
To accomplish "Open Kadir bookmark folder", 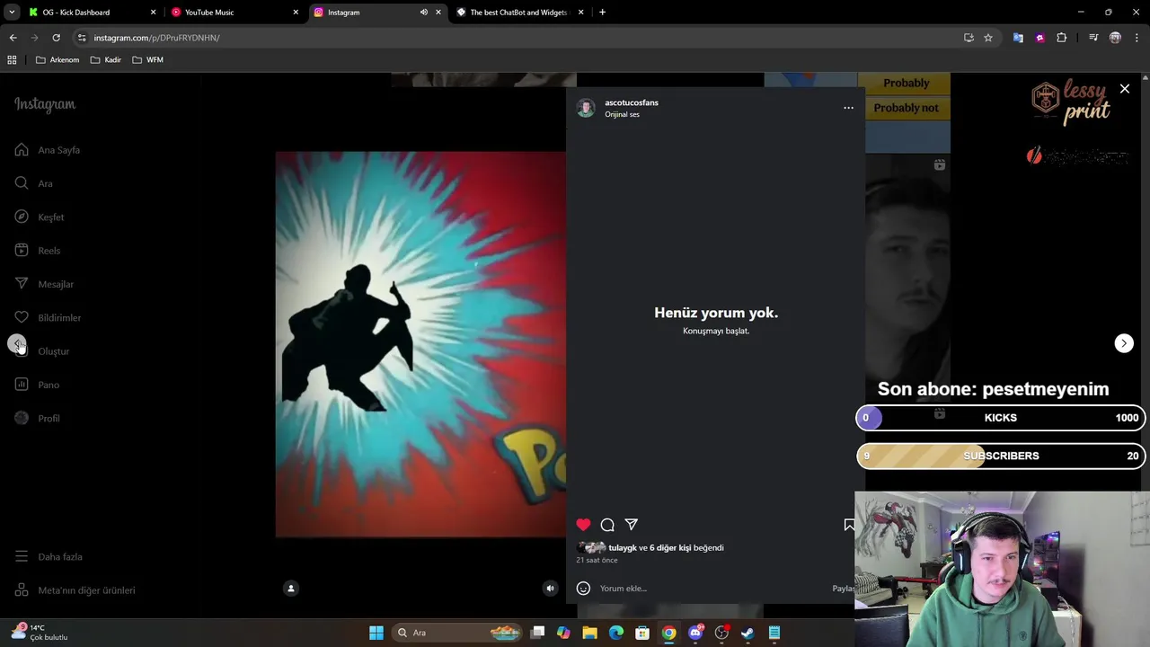I will point(106,60).
